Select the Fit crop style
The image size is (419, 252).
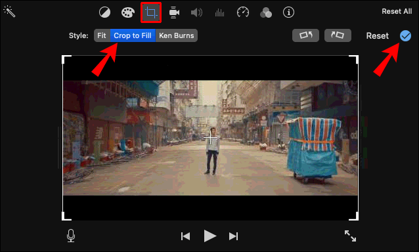click(102, 35)
